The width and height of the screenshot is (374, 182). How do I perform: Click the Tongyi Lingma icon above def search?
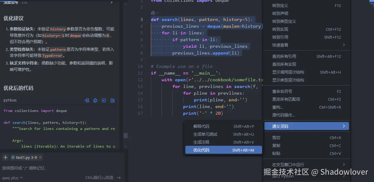point(153,13)
